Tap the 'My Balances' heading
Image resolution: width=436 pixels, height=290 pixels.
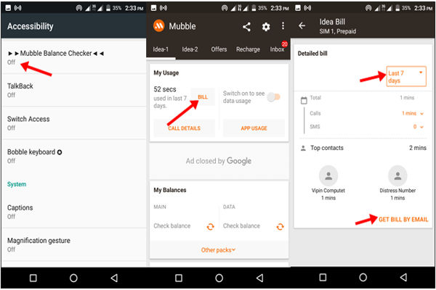(x=170, y=190)
